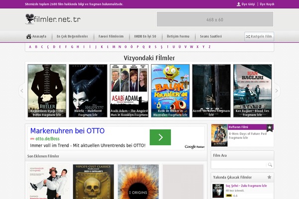This screenshot has height=199, width=299.
Task: Open Suç Şehri Zulu poster thumbnail
Action: [218, 191]
